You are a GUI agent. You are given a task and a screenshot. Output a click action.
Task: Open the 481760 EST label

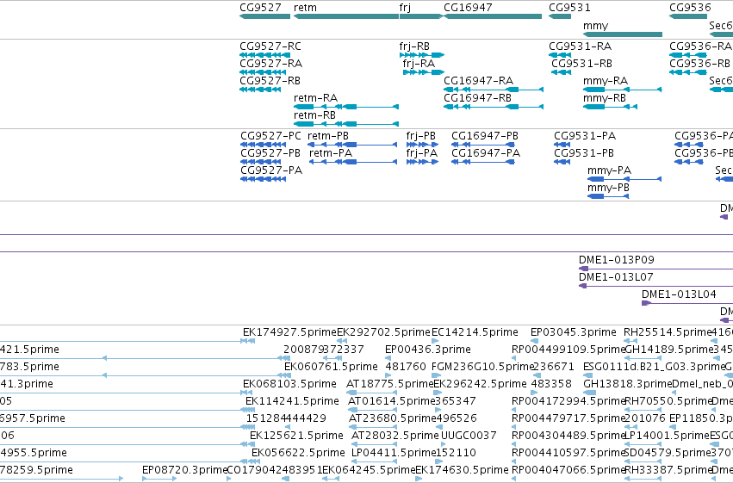(x=406, y=367)
